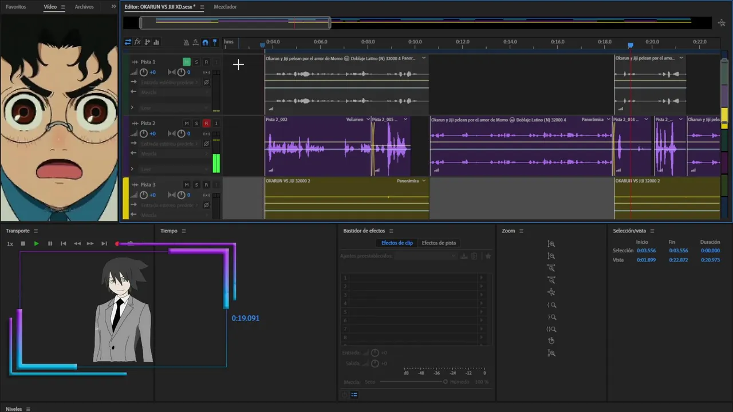Image resolution: width=733 pixels, height=412 pixels.
Task: Expand Pista 1 automation lanes chevron
Action: (x=132, y=108)
